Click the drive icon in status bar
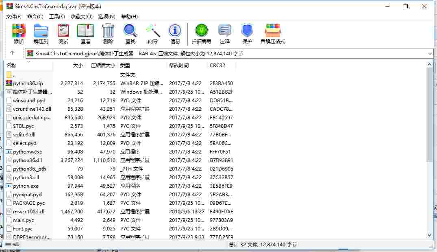The width and height of the screenshot is (437, 252). 9,244
